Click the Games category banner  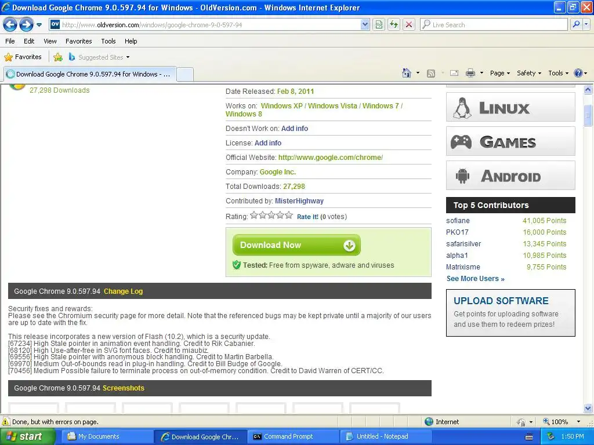[510, 141]
